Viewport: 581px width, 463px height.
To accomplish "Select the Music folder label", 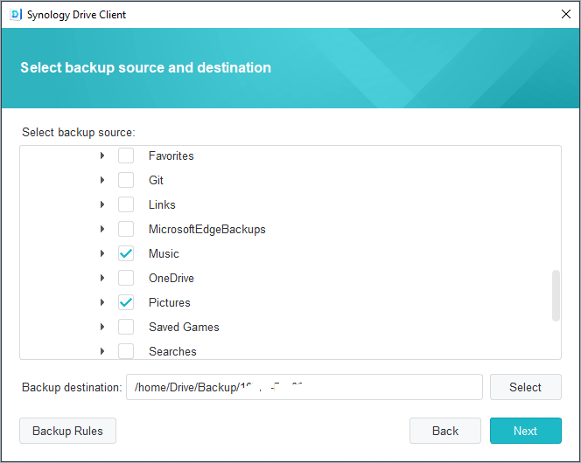I will pyautogui.click(x=164, y=253).
